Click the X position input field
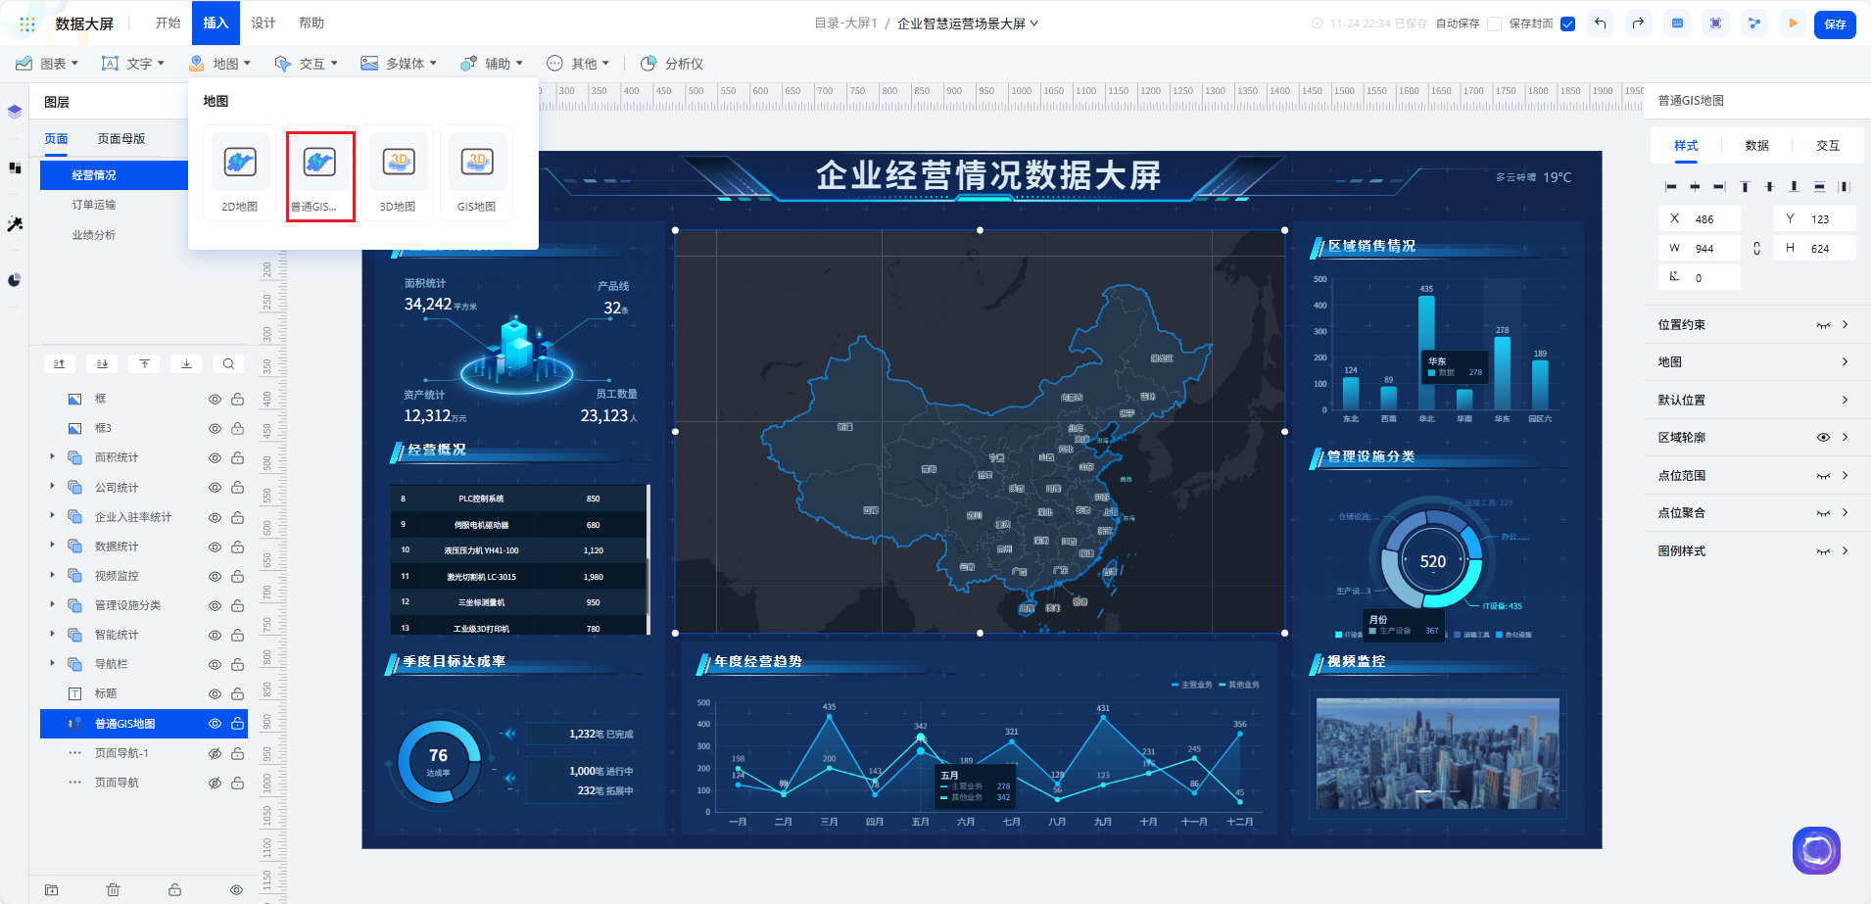This screenshot has height=904, width=1871. 1700,219
